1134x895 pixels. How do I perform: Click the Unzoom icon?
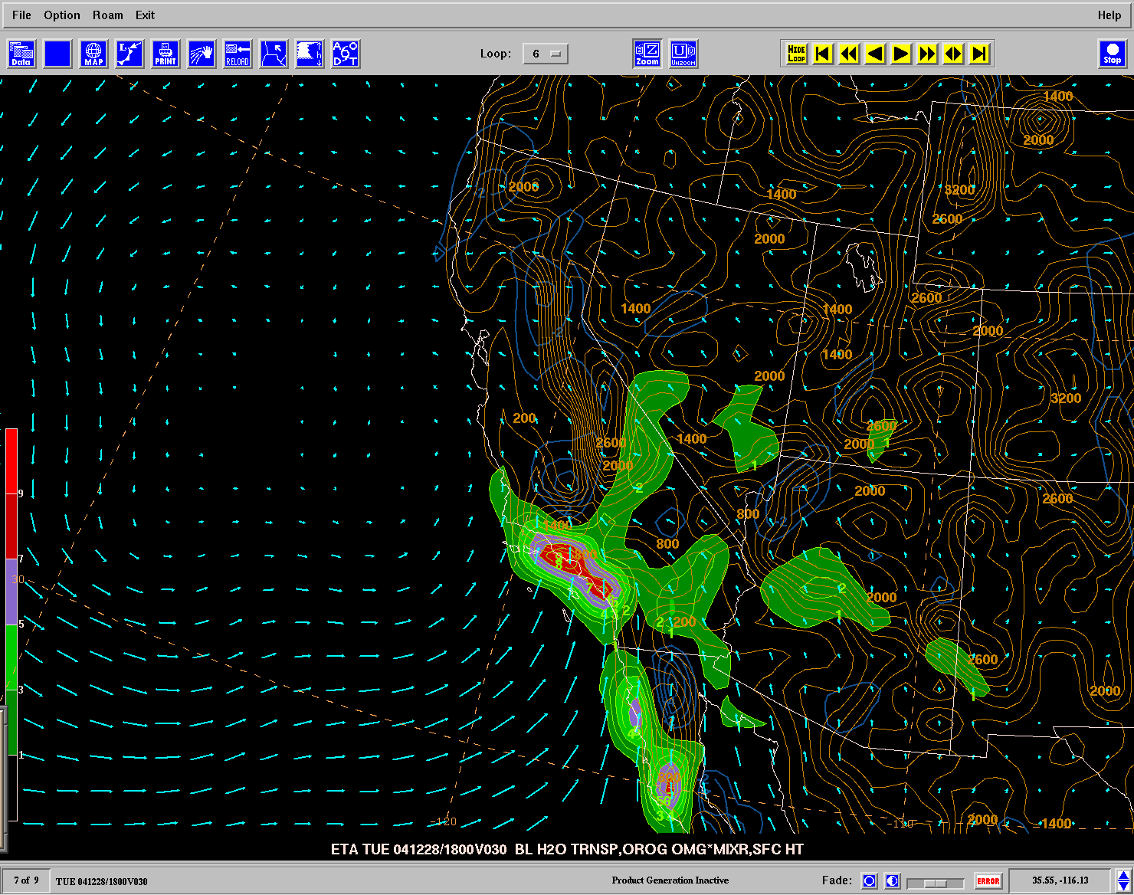[683, 54]
